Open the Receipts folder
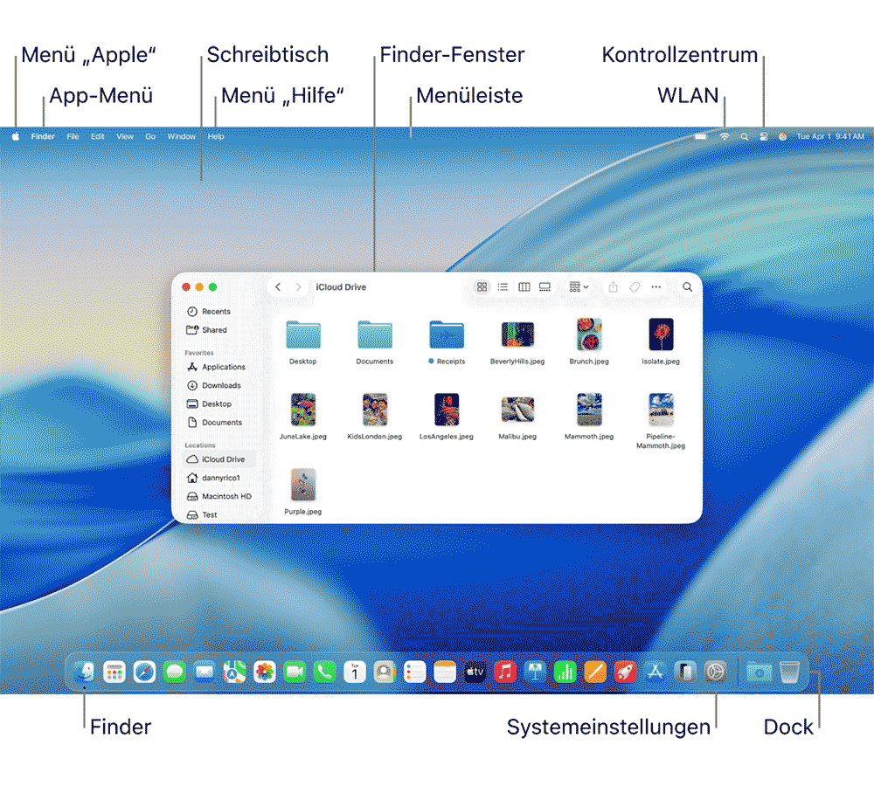 [447, 336]
